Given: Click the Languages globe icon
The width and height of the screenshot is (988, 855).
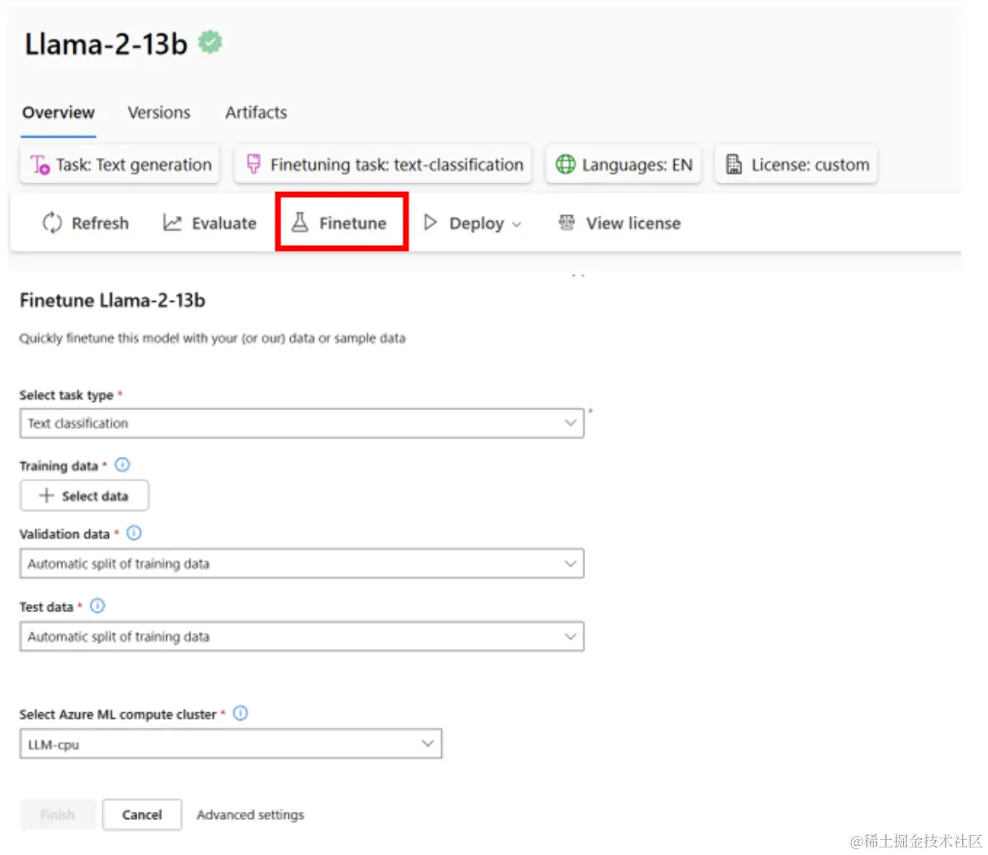Looking at the screenshot, I should 565,164.
